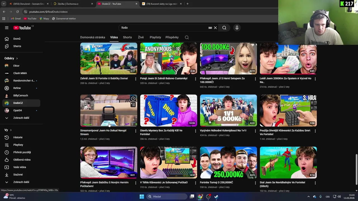Open RandomArcher subscription channel
Screen dimensions: 358x201
point(21,81)
